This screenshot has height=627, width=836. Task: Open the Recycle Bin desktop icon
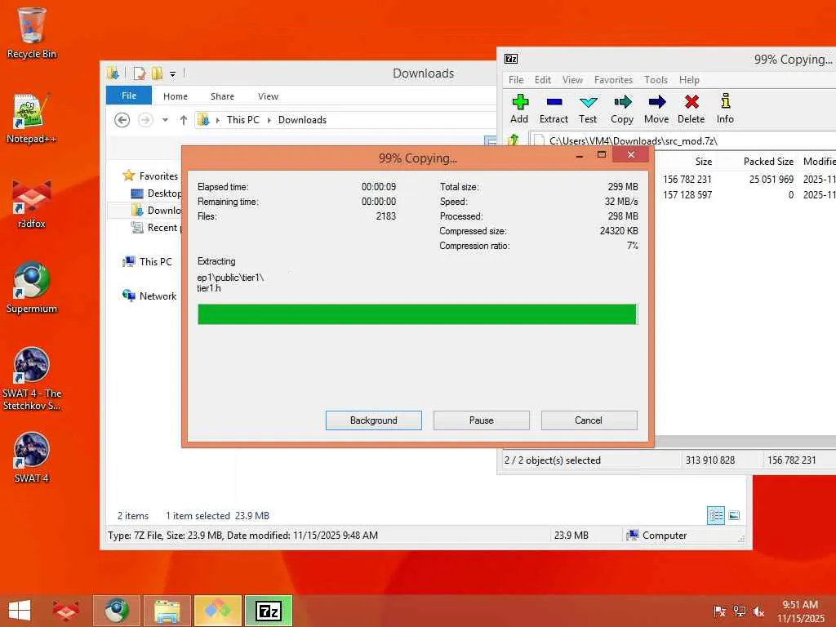[x=32, y=33]
